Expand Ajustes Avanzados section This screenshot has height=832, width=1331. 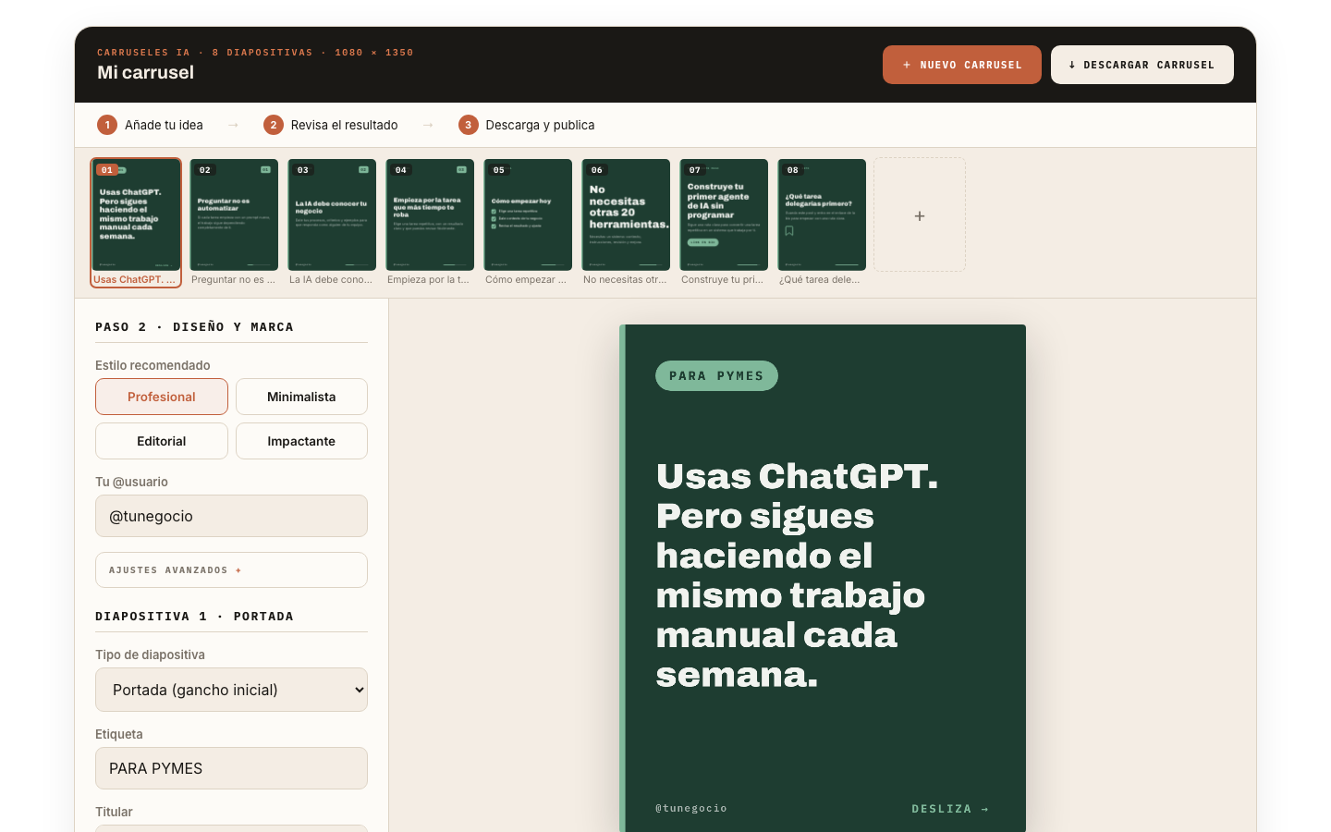231,570
